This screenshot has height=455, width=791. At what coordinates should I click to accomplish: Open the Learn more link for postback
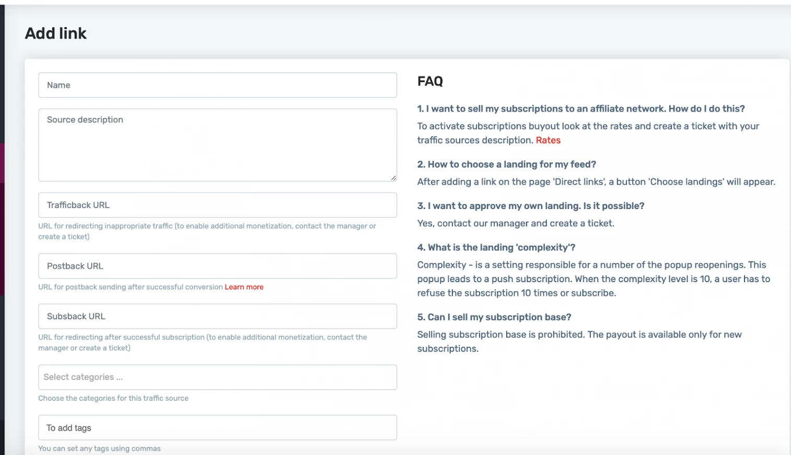coord(244,287)
